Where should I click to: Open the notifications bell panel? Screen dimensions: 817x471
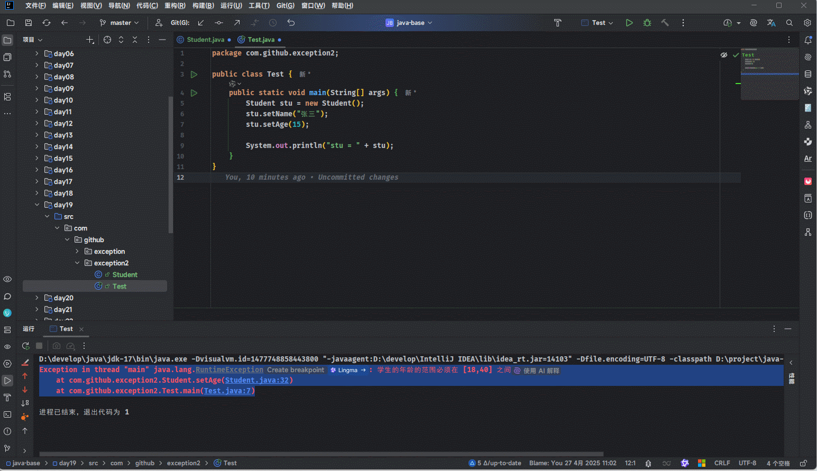pyautogui.click(x=807, y=40)
